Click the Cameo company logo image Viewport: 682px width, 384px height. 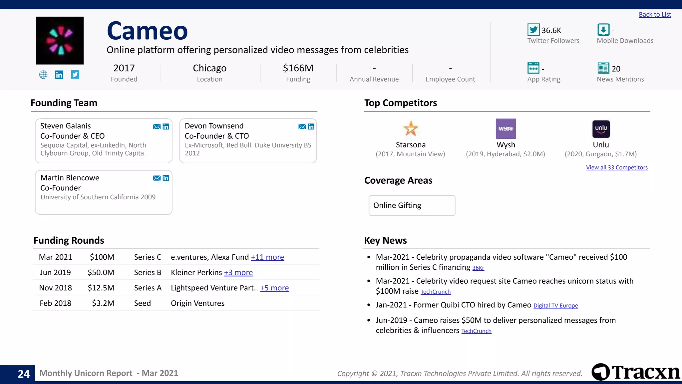(x=60, y=41)
